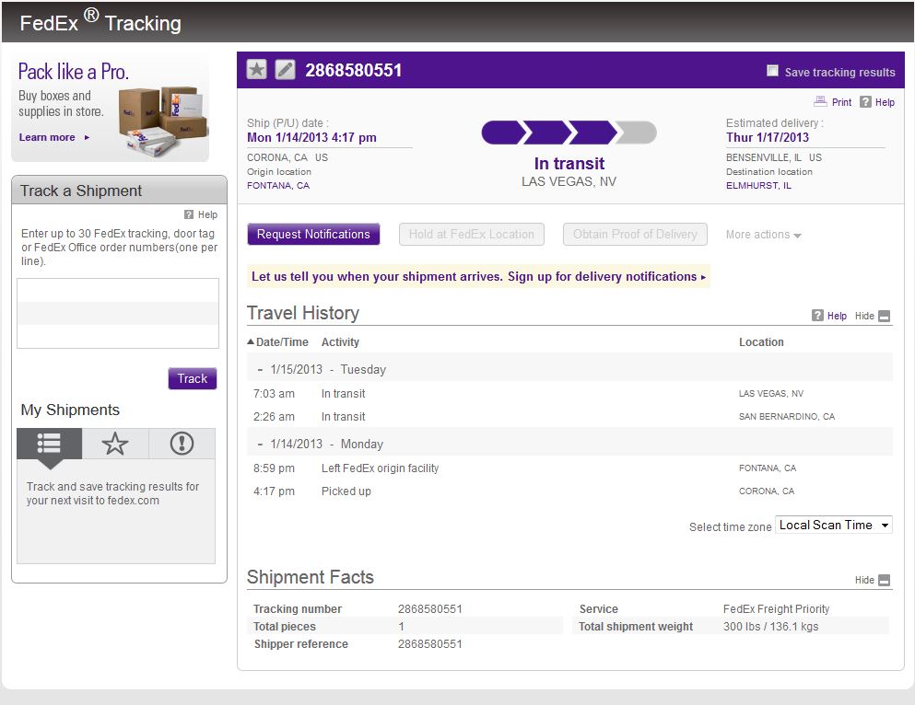Click the Date/Time sort arrow

coord(249,341)
